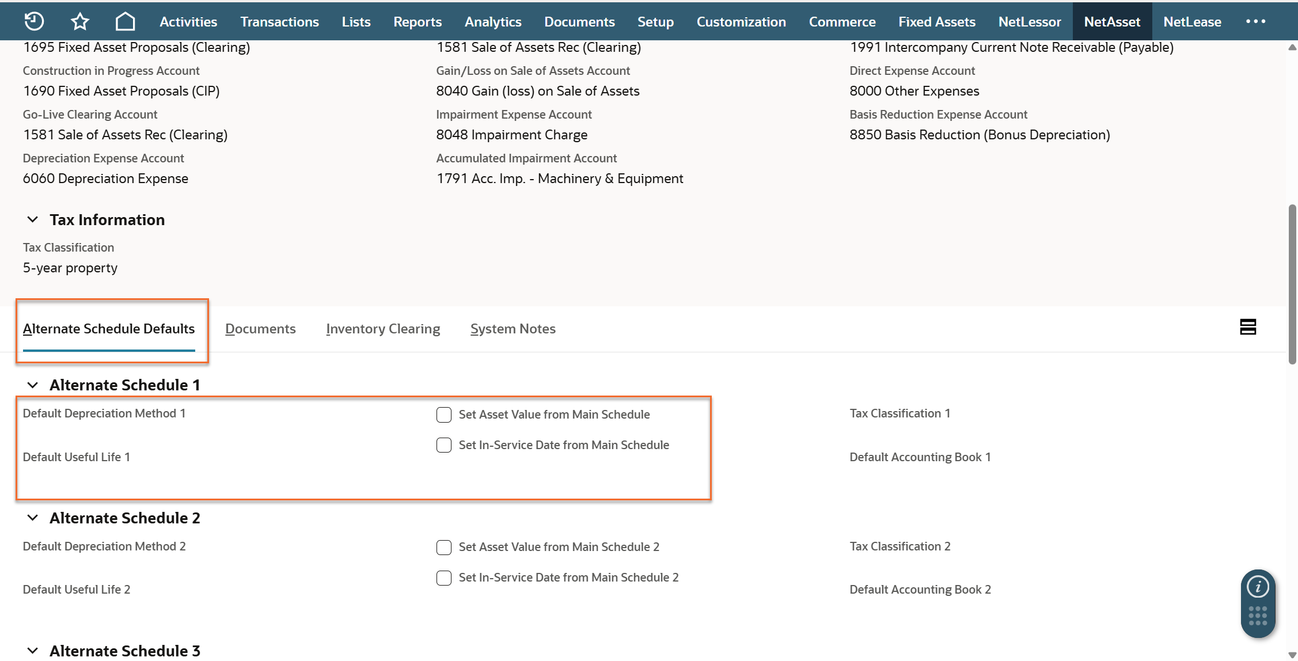Open the Fixed Assets menu

[x=936, y=22]
